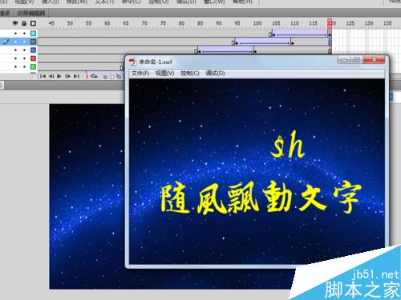The height and width of the screenshot is (300, 401).
Task: Click the red playhead marker at frame 120
Action: pyautogui.click(x=330, y=22)
